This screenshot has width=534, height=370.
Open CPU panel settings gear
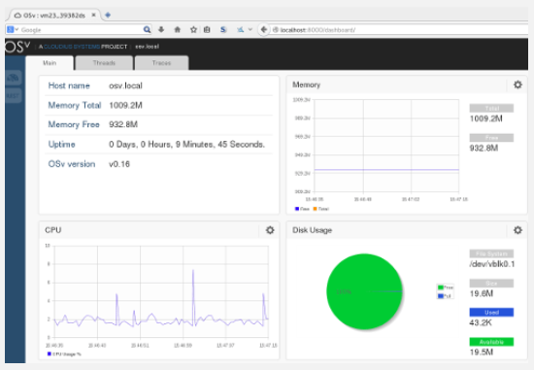[x=270, y=230]
